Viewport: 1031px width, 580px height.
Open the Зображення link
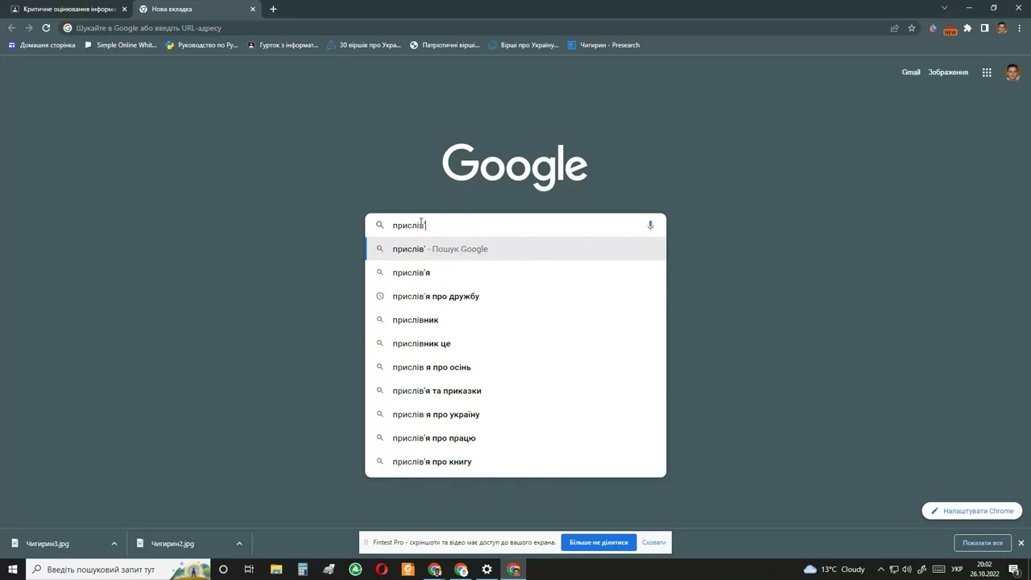coord(948,72)
